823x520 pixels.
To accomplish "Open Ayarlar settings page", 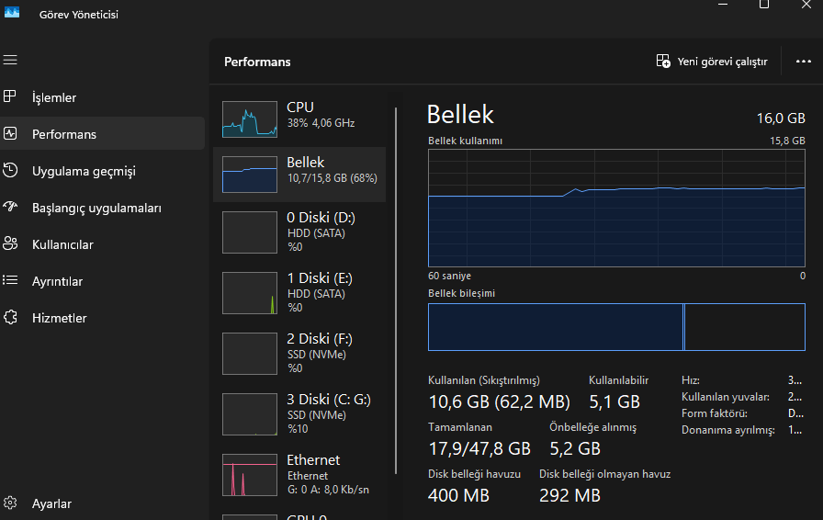I will click(x=102, y=503).
